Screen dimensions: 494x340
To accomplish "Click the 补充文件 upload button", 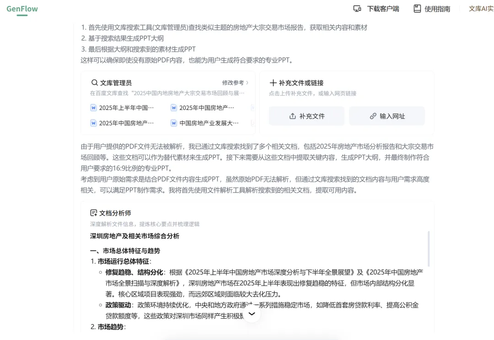I will [x=306, y=116].
